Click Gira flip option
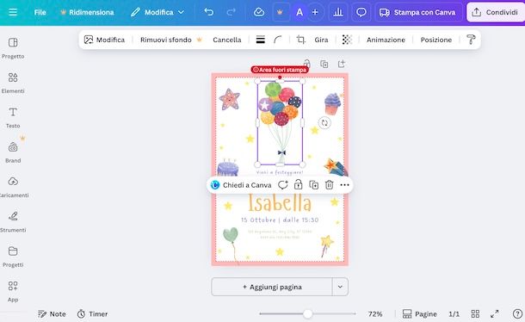Screen dimensions: 525x322 click(321, 40)
